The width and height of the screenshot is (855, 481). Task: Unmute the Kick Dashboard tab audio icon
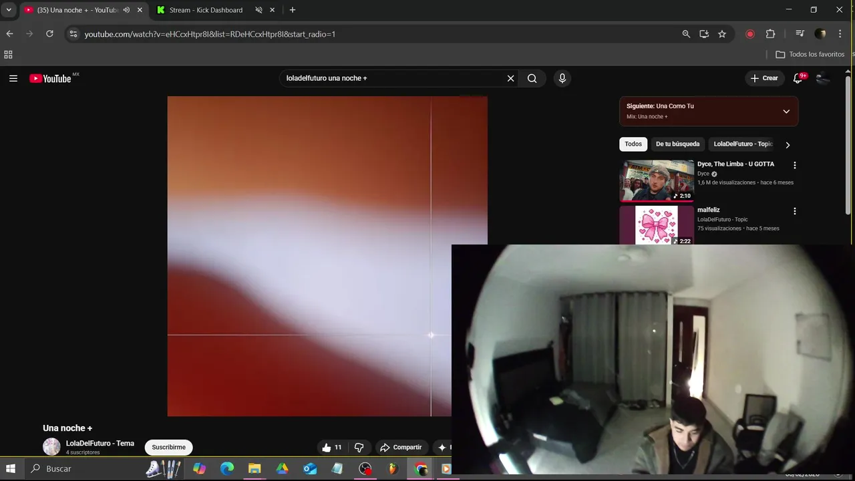coord(259,10)
